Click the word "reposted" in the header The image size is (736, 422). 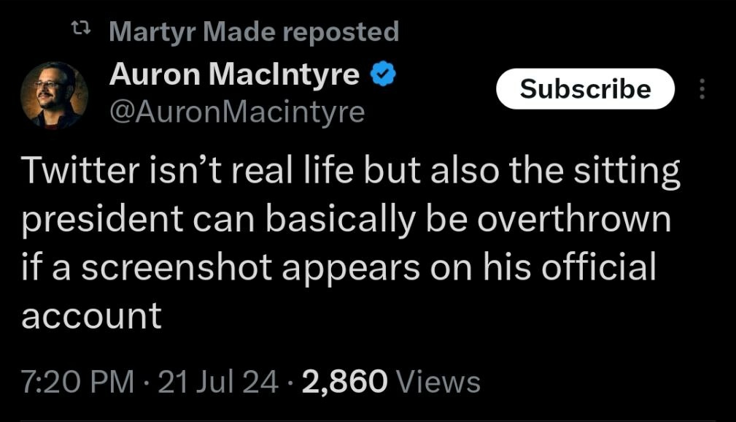pyautogui.click(x=340, y=31)
